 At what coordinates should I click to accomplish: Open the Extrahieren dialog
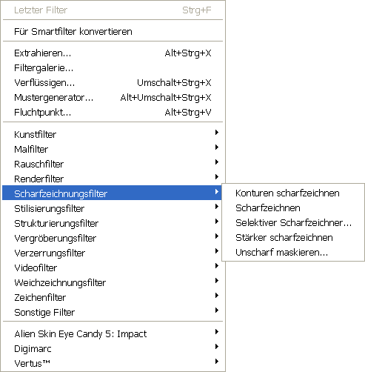coord(113,53)
